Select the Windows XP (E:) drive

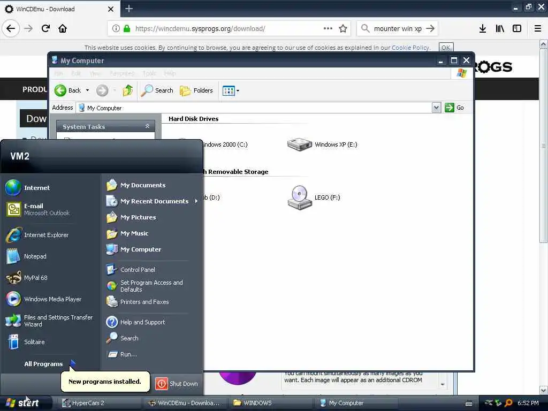point(322,144)
